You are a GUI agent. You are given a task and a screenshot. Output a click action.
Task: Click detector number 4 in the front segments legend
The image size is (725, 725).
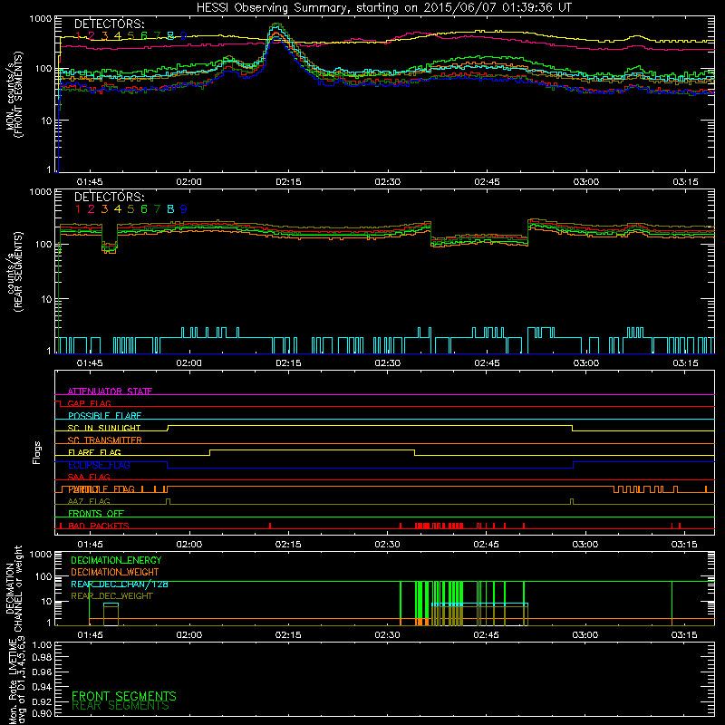click(118, 36)
